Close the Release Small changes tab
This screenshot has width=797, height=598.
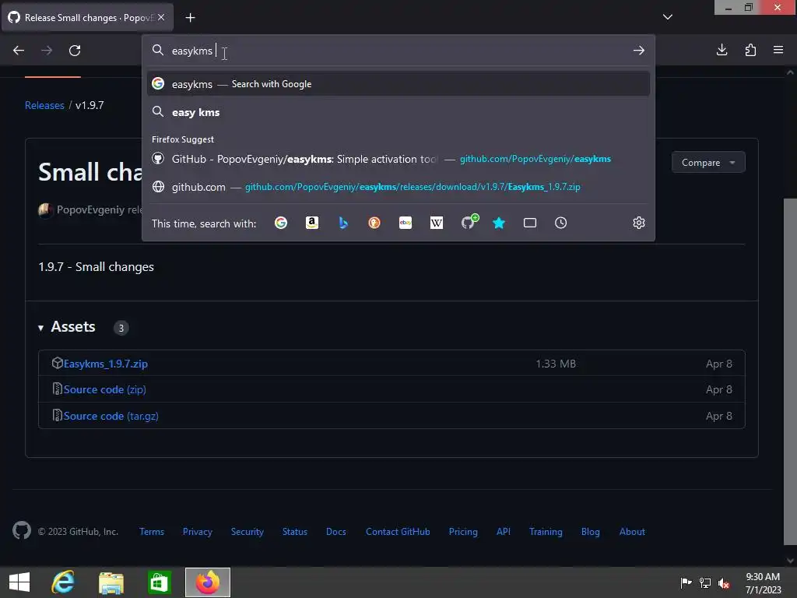tap(161, 17)
